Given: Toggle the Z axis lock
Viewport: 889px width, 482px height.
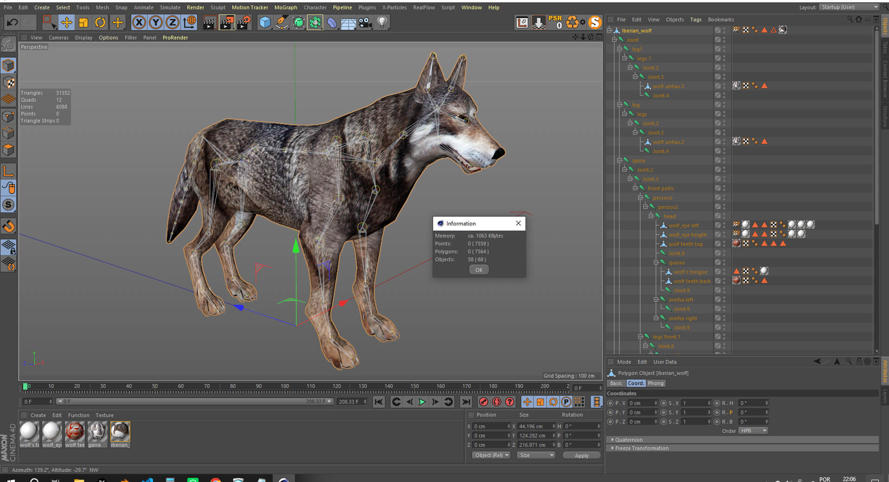Looking at the screenshot, I should click(173, 22).
